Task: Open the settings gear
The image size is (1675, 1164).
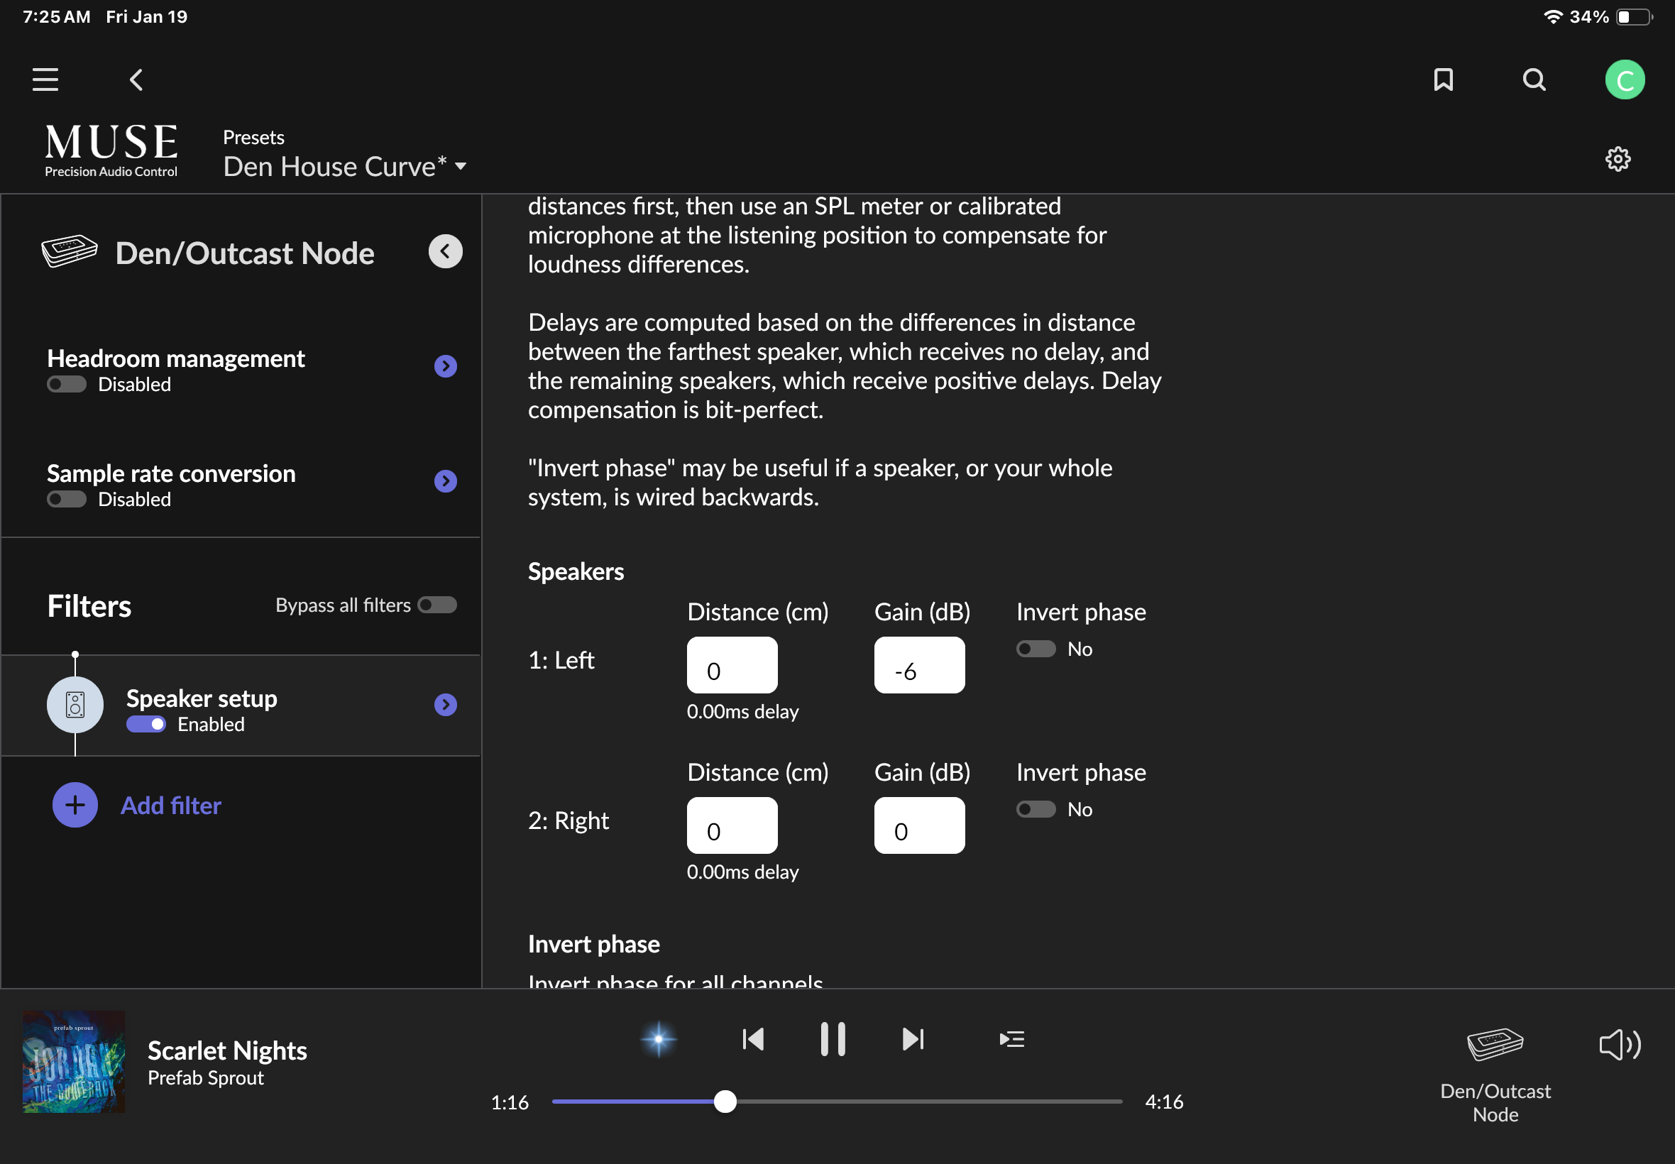Action: [x=1618, y=159]
